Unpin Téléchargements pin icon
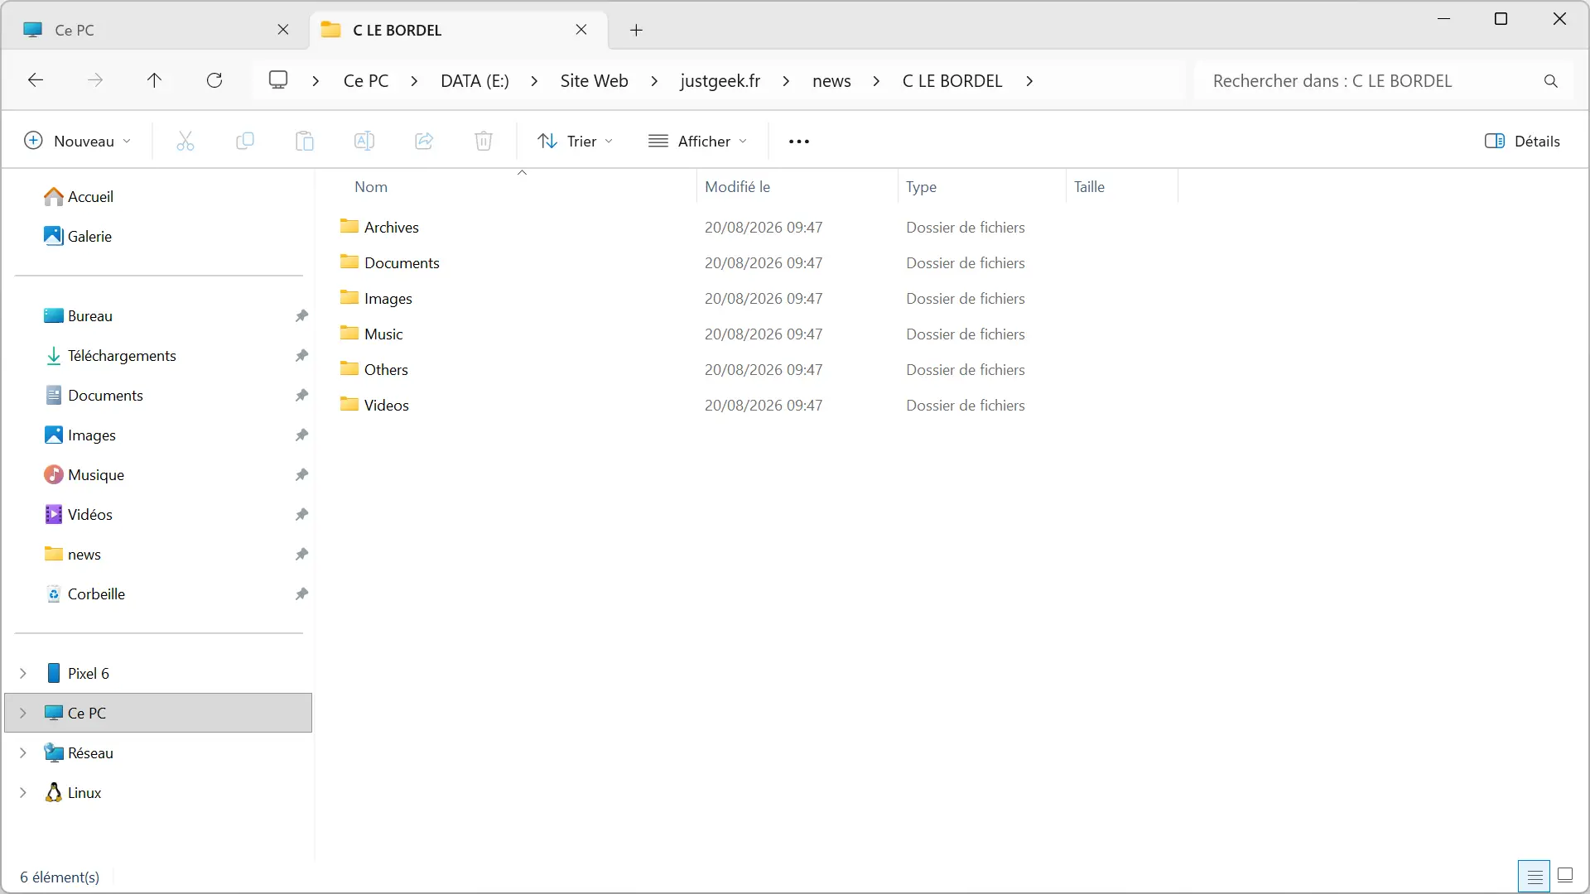The image size is (1590, 894). [301, 356]
